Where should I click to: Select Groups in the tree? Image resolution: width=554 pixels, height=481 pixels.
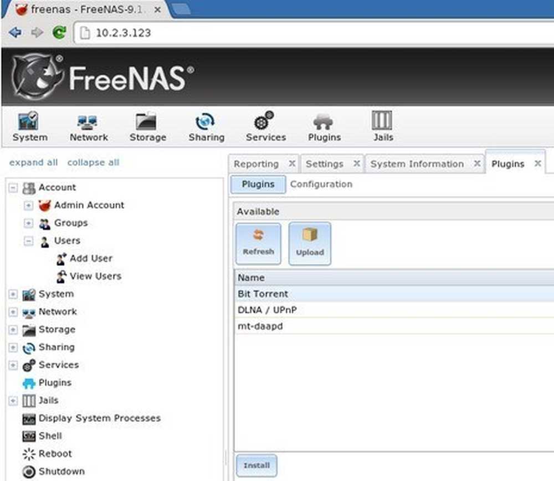click(71, 223)
